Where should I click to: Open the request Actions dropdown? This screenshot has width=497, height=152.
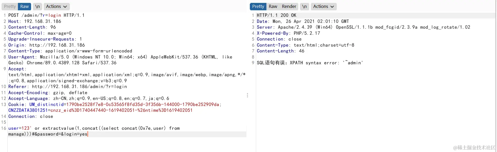56,6
